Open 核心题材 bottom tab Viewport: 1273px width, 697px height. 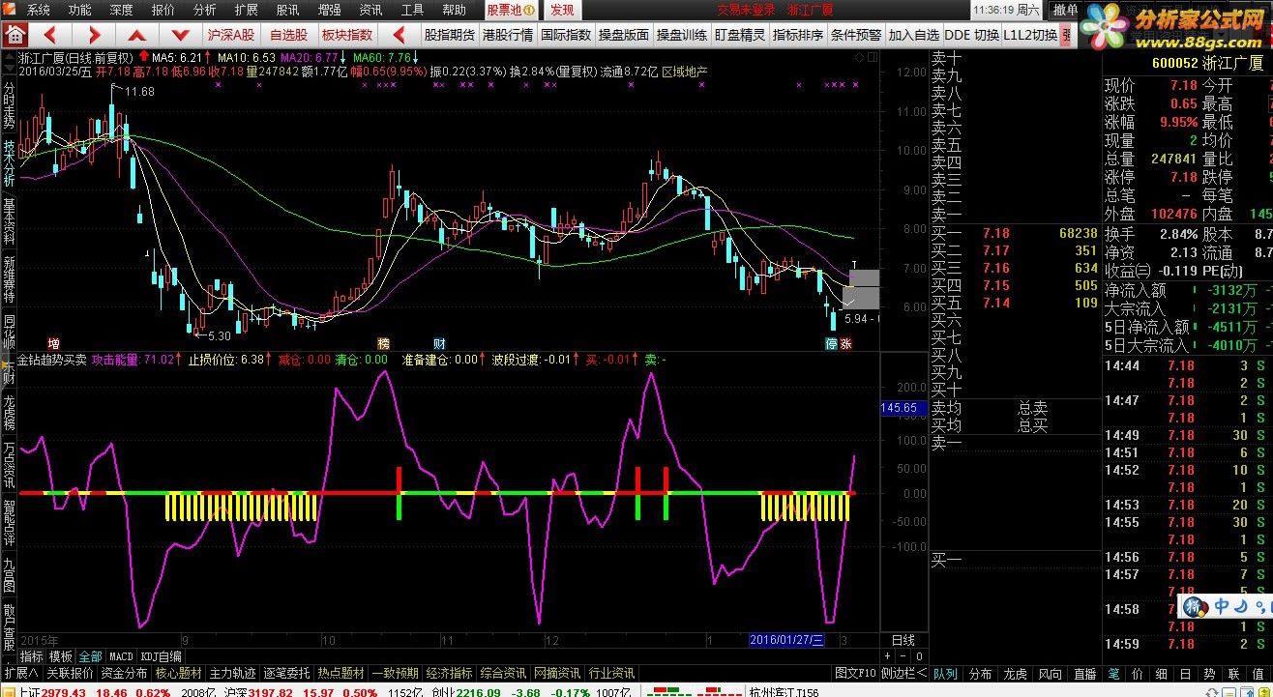[179, 673]
